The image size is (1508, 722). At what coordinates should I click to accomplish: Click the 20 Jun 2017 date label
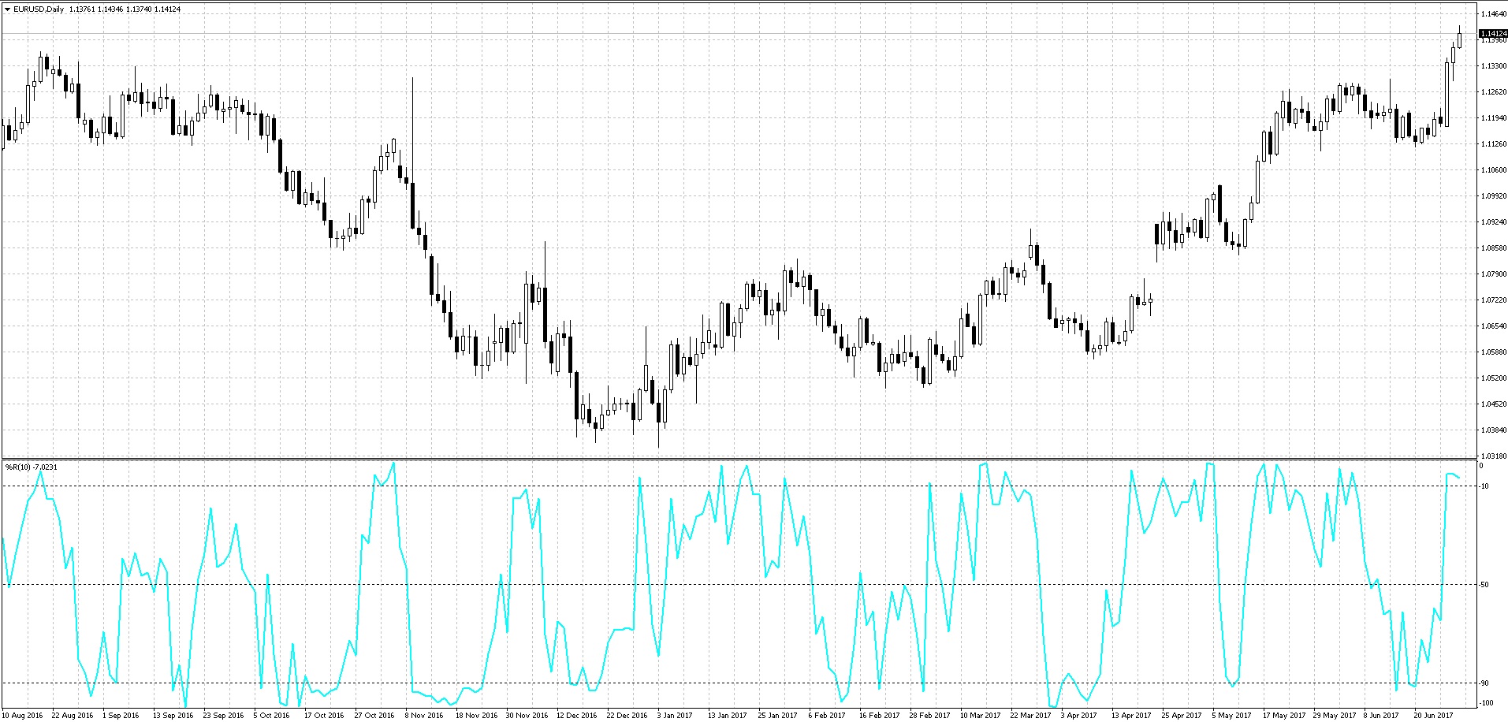1433,716
